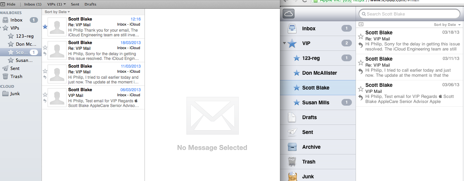Click the replied arrow on 11/03/2013 message

tap(45, 77)
